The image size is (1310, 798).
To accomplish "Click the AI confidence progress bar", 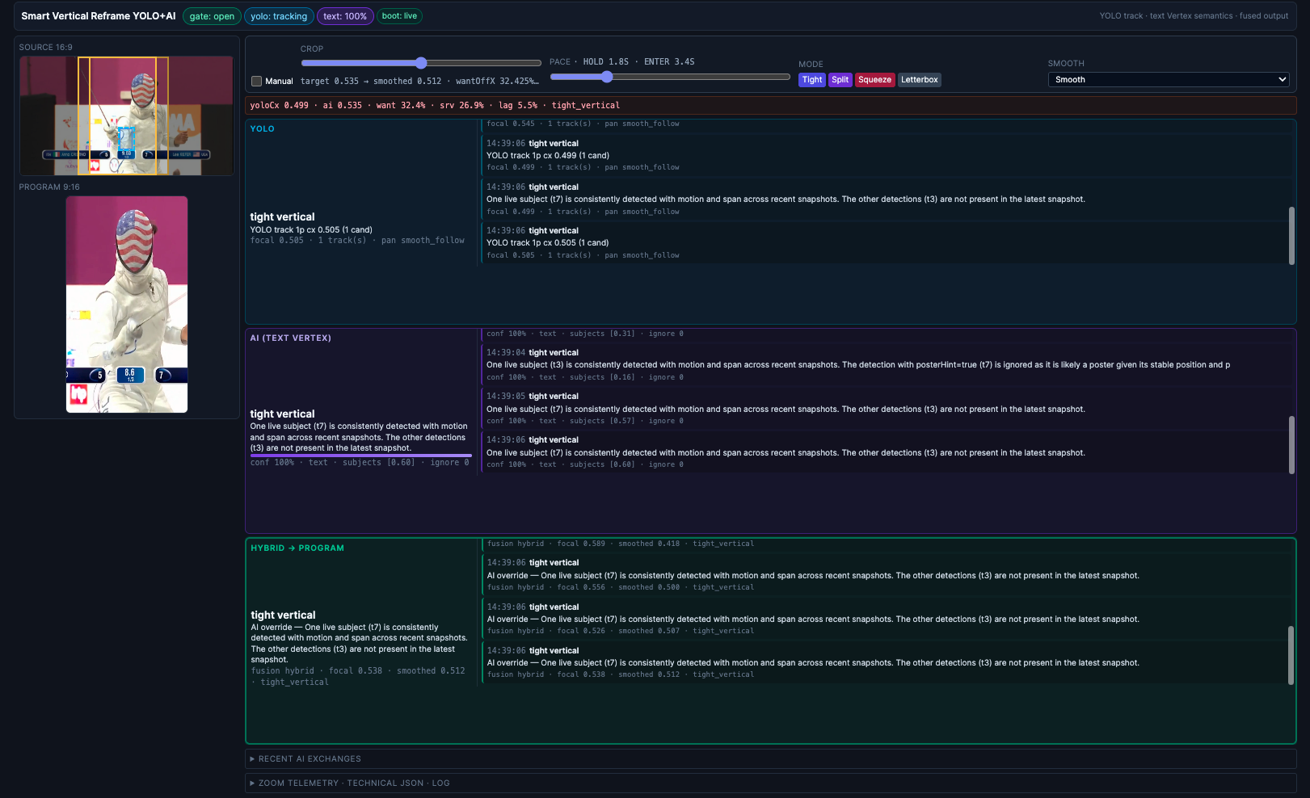I will [x=360, y=456].
